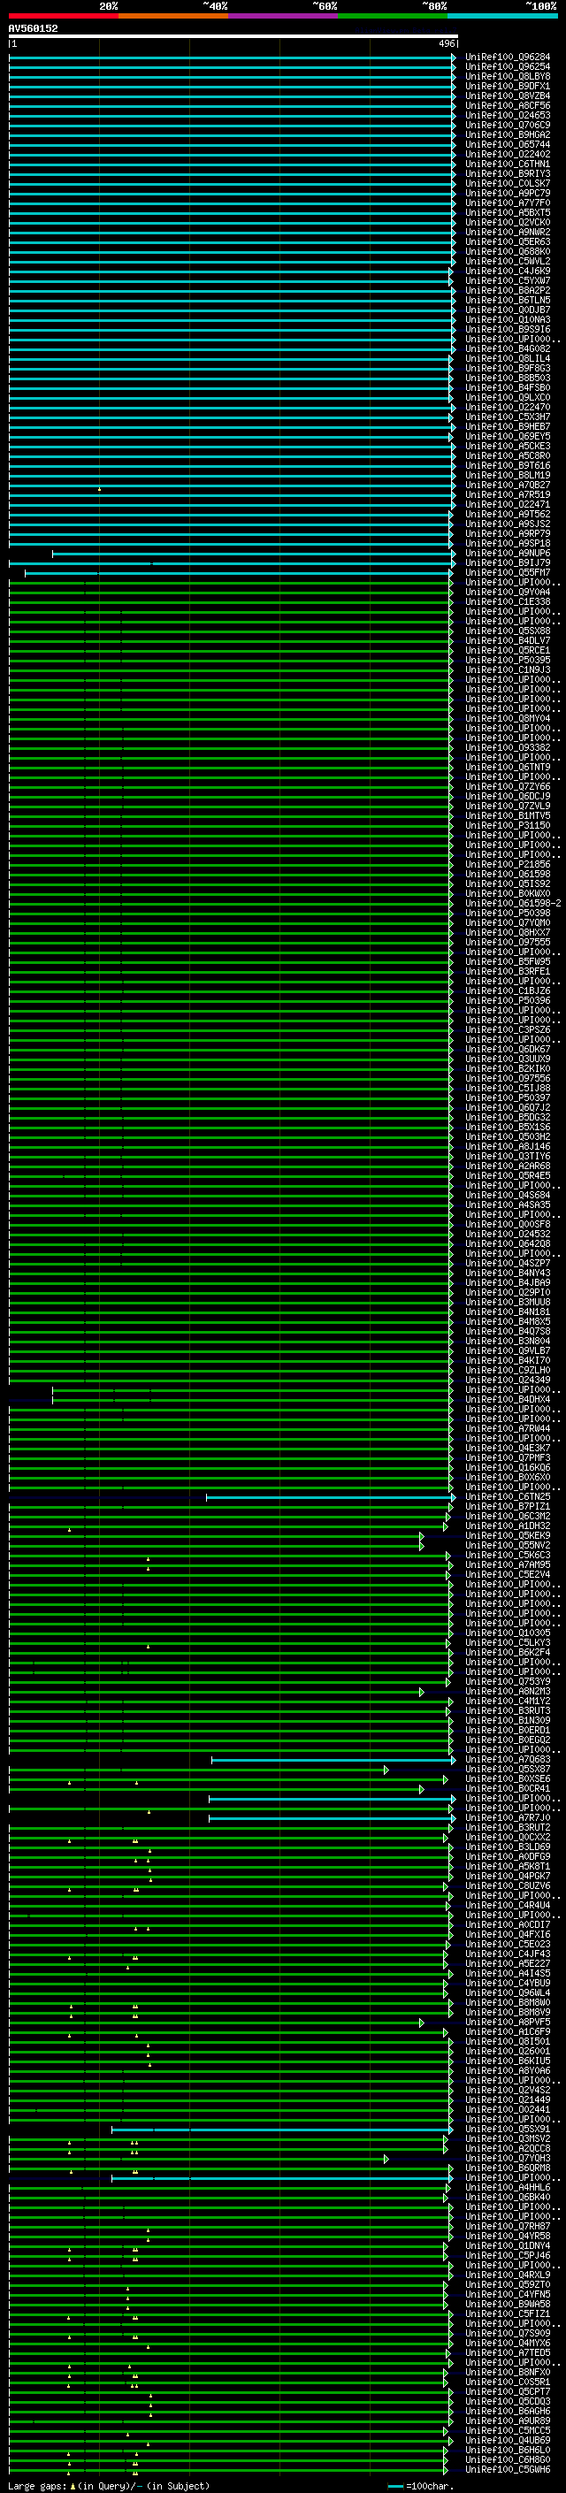
Task: Select label UniRef100_A5K8T1
Action: coord(507,1867)
